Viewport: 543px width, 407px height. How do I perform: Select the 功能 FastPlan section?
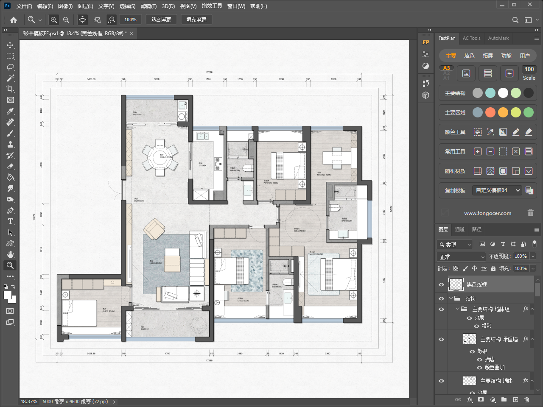pos(506,56)
